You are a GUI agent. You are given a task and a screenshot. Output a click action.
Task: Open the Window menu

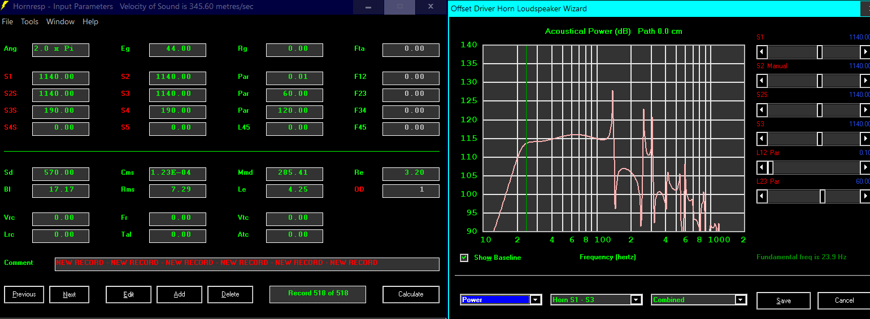click(x=60, y=21)
